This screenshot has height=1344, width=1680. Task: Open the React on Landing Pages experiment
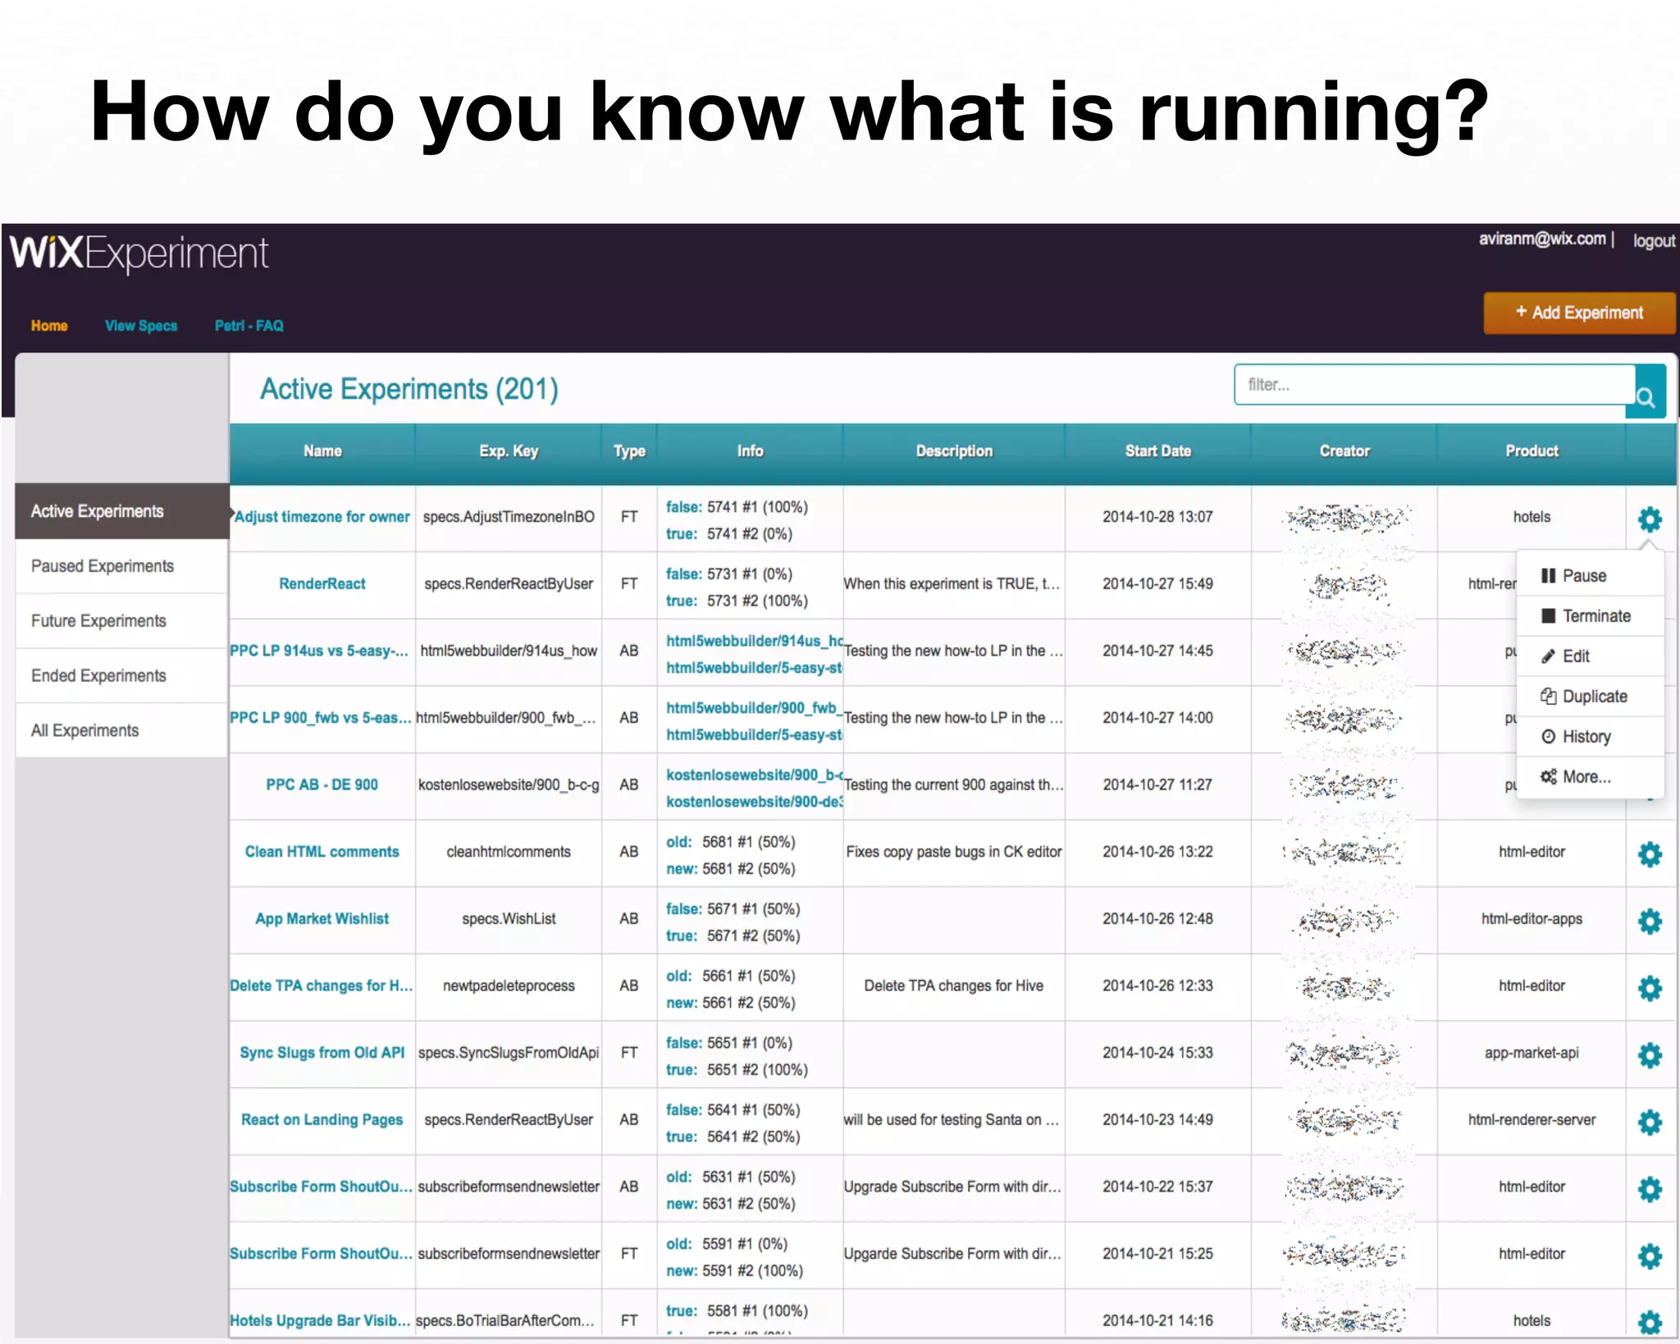pyautogui.click(x=322, y=1120)
